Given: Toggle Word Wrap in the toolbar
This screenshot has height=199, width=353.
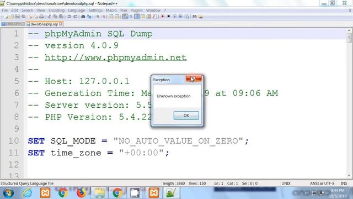Looking at the screenshot, I should coord(125,17).
